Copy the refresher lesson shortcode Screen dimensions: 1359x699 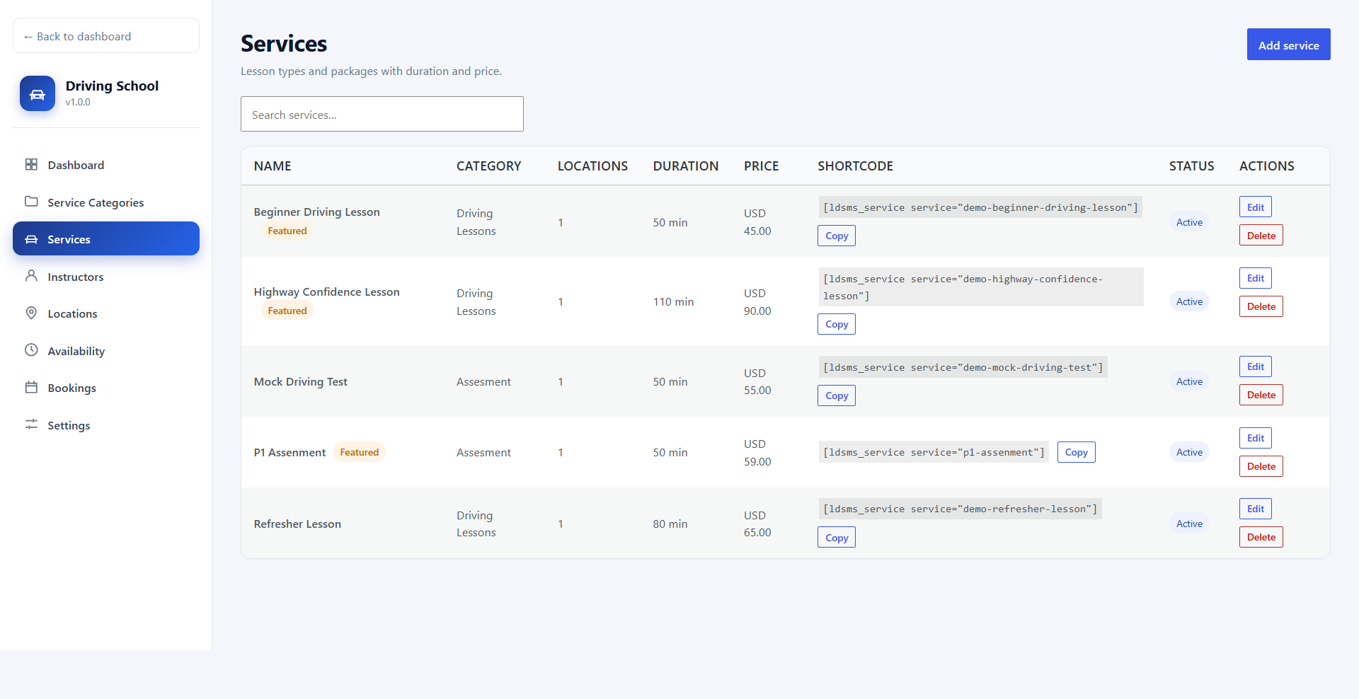pyautogui.click(x=837, y=538)
